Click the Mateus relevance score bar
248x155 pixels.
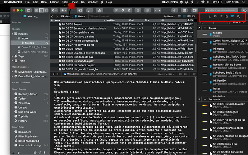(205, 34)
